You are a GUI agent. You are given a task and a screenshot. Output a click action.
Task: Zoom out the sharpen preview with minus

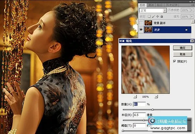(x=135, y=96)
